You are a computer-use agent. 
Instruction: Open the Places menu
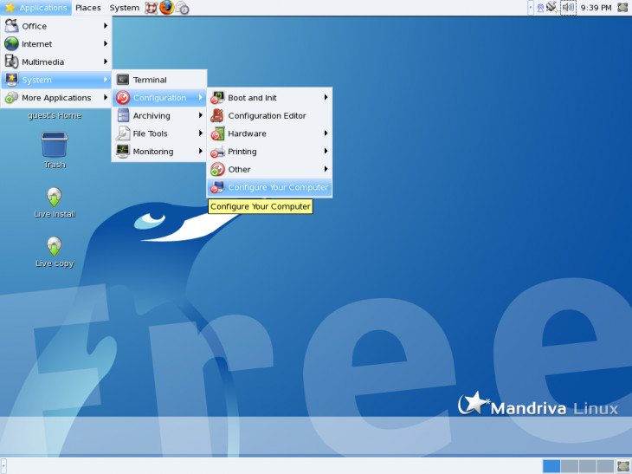[87, 8]
